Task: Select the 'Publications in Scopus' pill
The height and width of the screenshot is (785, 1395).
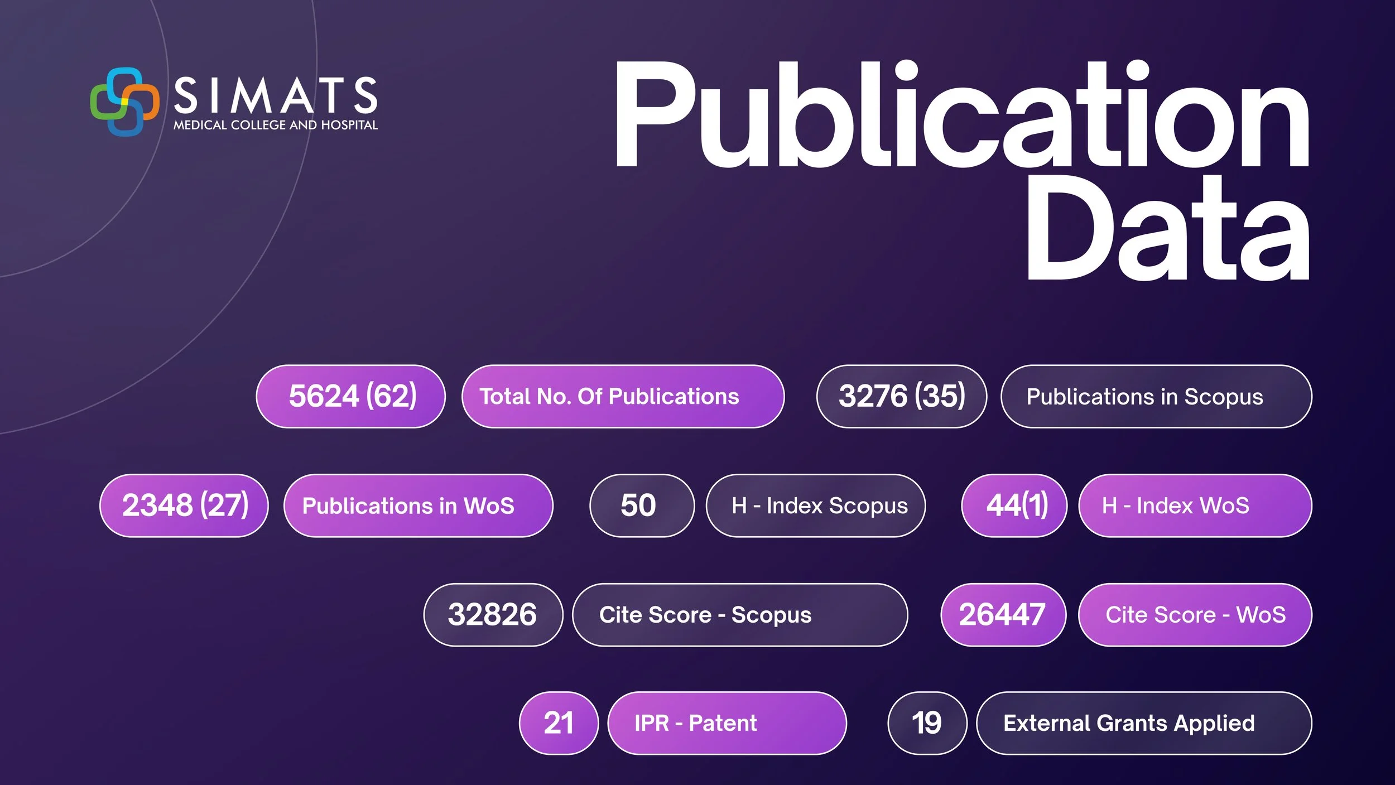Action: [1157, 397]
